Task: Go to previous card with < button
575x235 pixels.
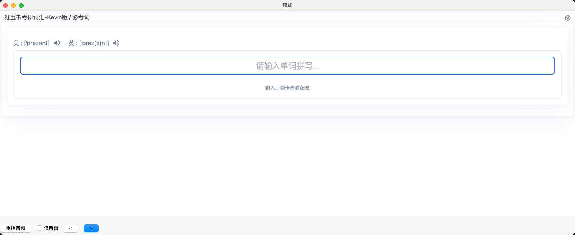Action: (70, 228)
